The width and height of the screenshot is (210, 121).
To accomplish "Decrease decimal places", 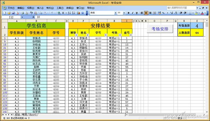I will point(176,13).
